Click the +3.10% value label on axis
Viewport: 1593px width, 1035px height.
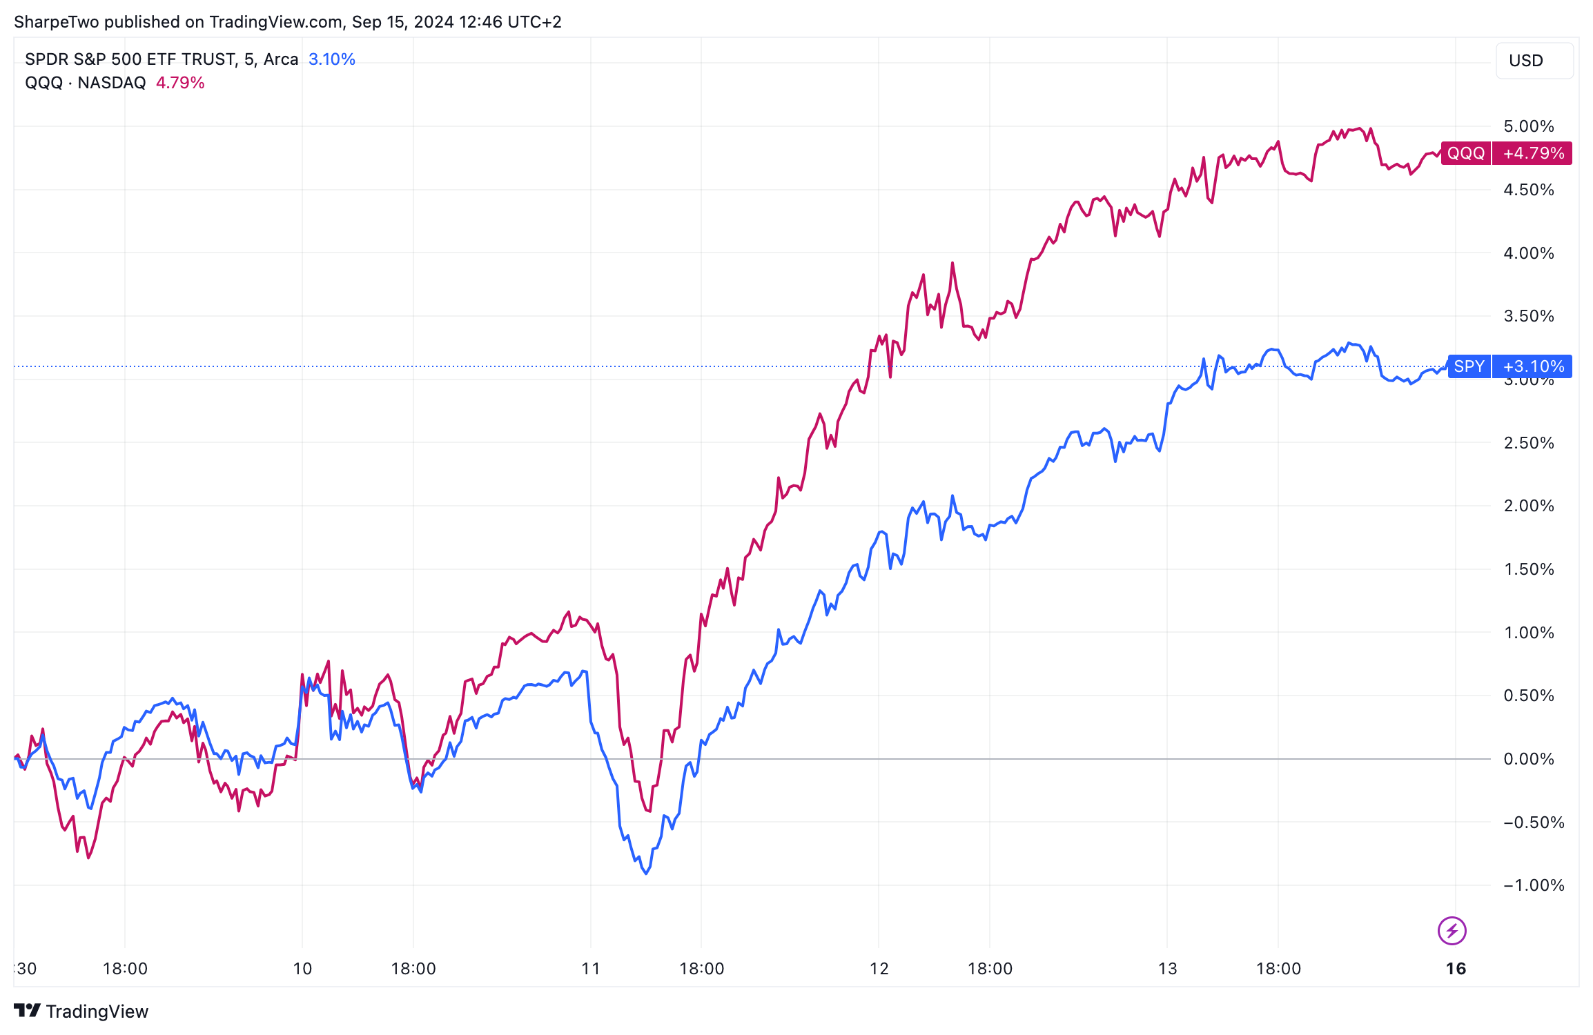[x=1533, y=366]
